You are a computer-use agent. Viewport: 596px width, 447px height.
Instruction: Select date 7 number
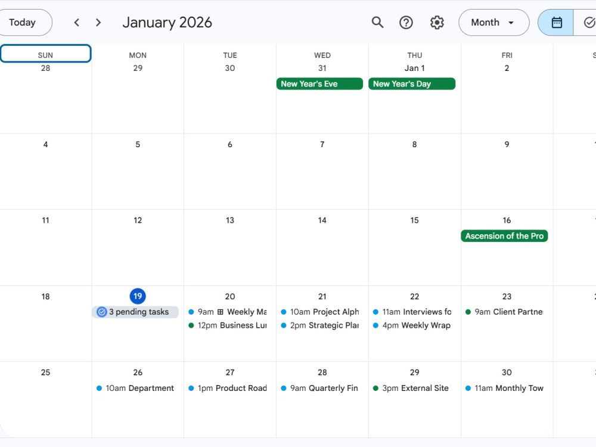pyautogui.click(x=322, y=144)
